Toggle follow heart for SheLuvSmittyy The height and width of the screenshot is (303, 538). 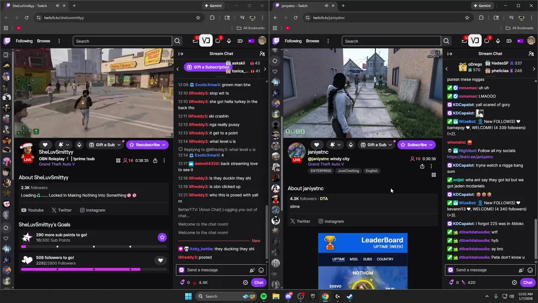(x=45, y=145)
